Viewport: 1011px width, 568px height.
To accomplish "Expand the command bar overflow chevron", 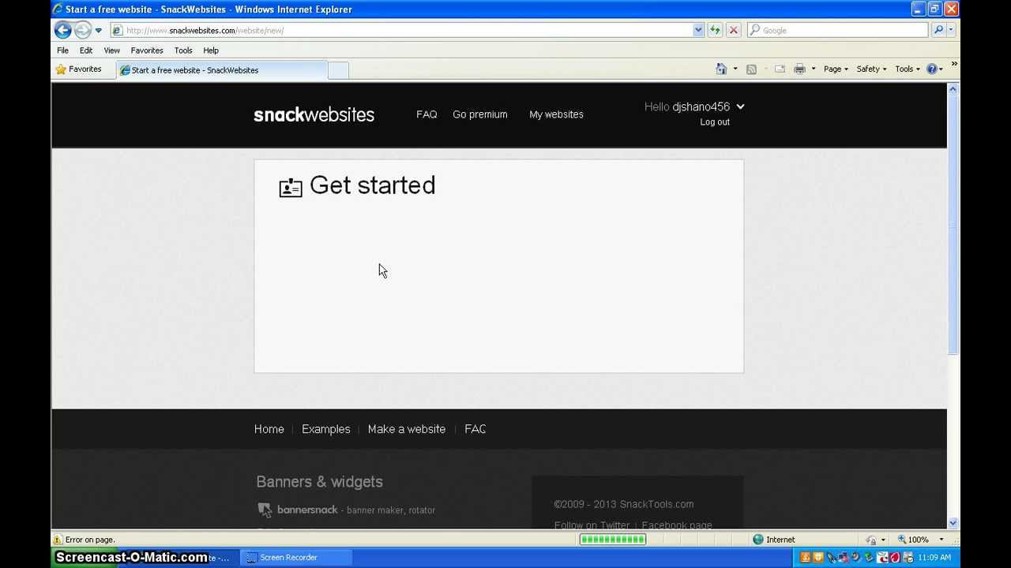I will click(x=954, y=63).
